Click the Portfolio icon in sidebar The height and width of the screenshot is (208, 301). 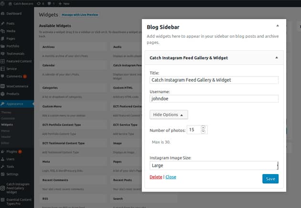(x=2, y=46)
